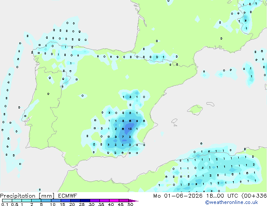267x206 pixels.
Task: Click the '7' precipitation value on the map
Action: click(x=123, y=137)
